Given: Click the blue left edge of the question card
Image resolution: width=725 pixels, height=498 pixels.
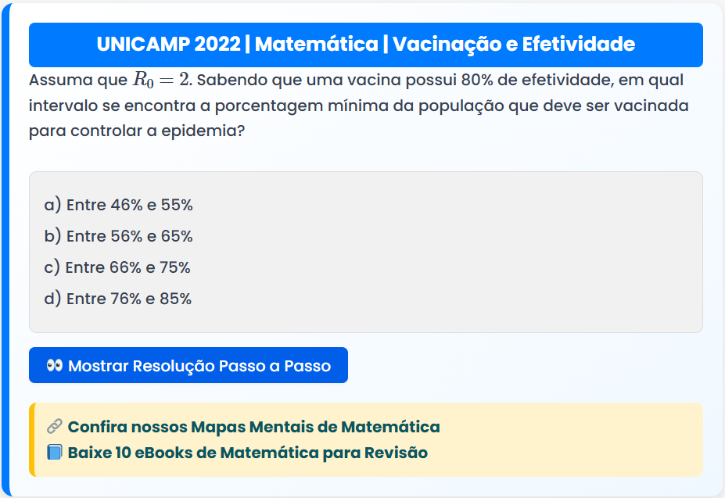Looking at the screenshot, I should coord(3,250).
